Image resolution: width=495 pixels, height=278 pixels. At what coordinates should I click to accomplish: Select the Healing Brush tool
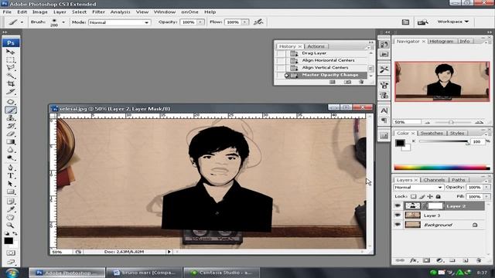(10, 101)
